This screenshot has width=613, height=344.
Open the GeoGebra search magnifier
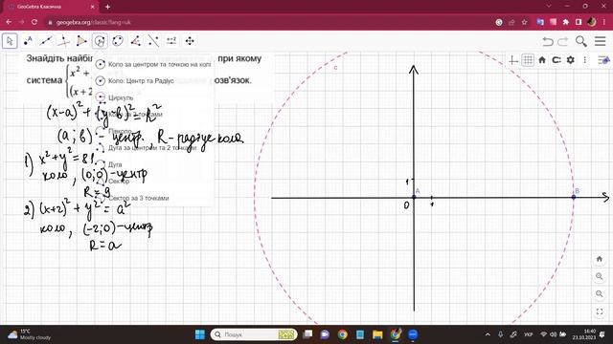tap(581, 41)
